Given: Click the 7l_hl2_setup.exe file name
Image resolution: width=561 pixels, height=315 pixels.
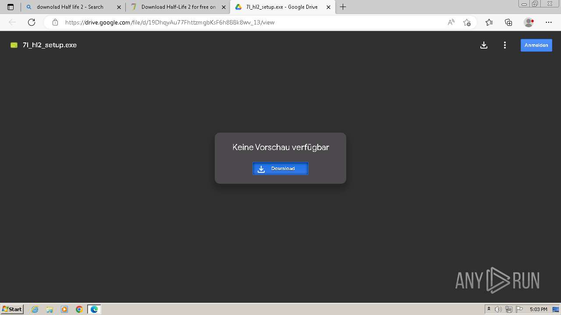Looking at the screenshot, I should 50,45.
